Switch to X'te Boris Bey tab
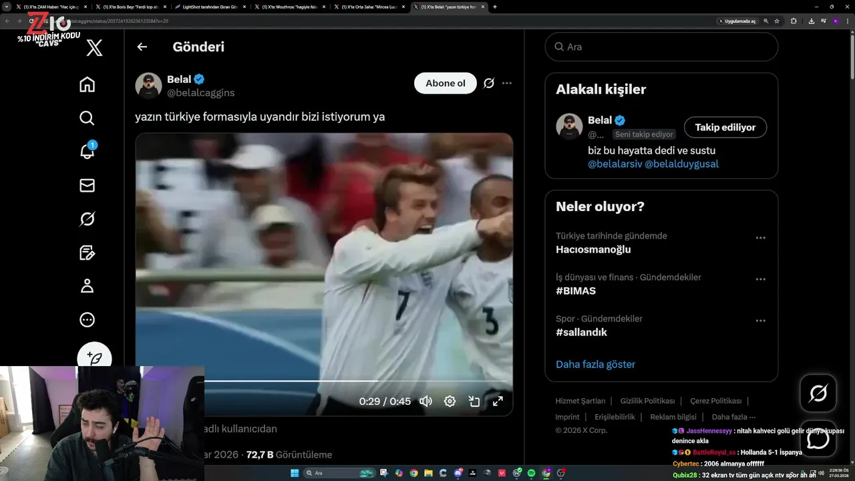855x481 pixels. click(130, 7)
